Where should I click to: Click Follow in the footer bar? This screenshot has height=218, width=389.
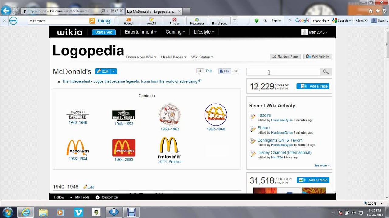[x=59, y=197]
